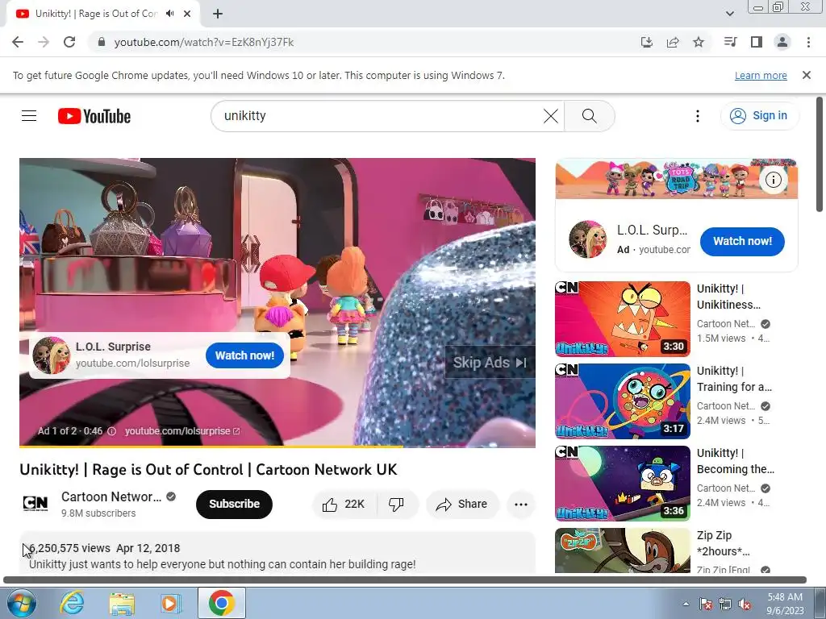Click Unikitty Becoming the... title
826x619 pixels.
pos(736,461)
